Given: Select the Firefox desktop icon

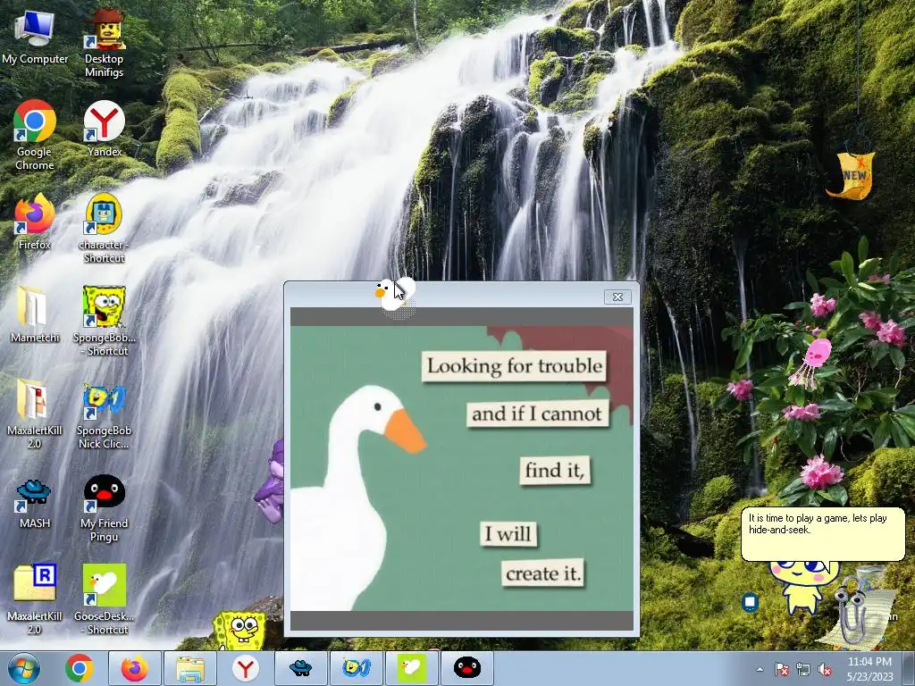Looking at the screenshot, I should pos(35,222).
